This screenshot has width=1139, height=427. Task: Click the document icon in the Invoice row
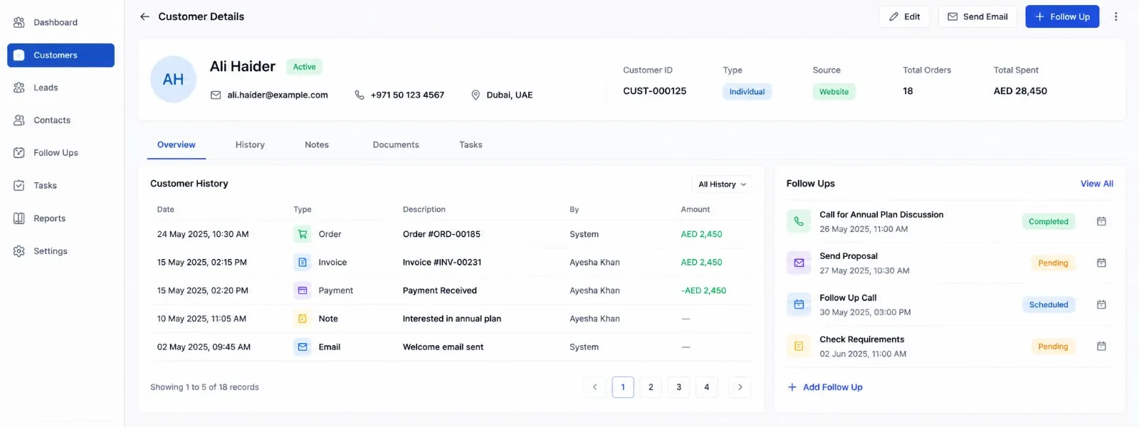point(303,263)
